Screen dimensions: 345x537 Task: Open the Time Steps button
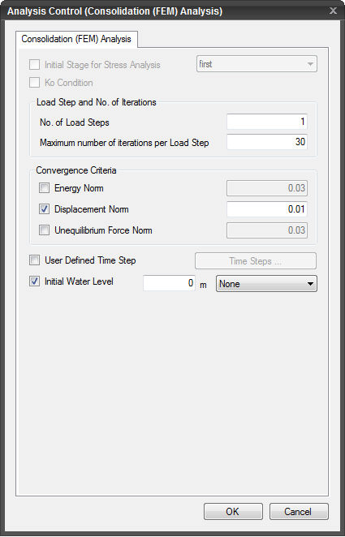(256, 261)
